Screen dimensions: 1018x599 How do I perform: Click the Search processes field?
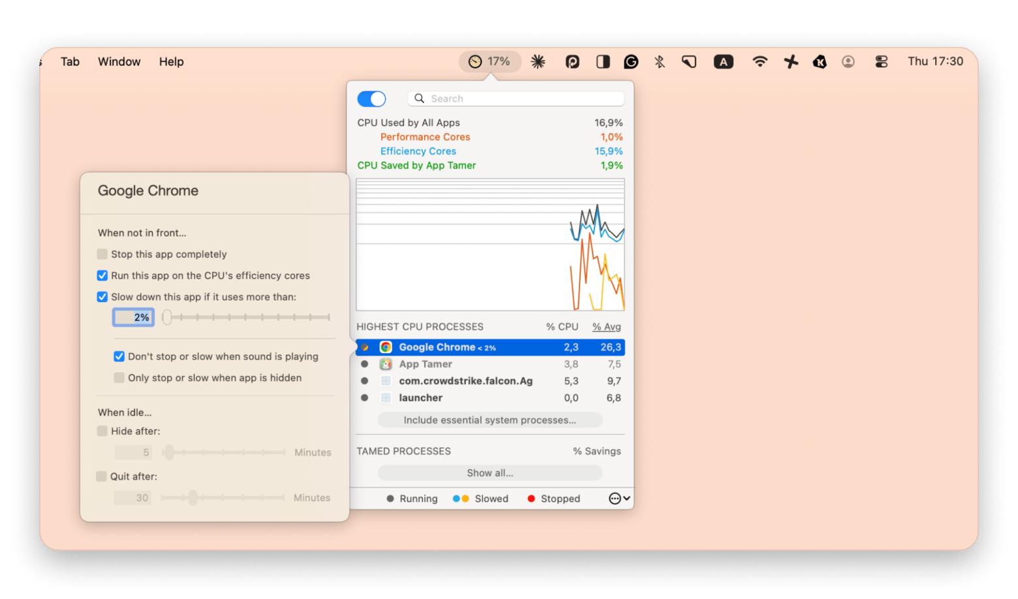(516, 99)
